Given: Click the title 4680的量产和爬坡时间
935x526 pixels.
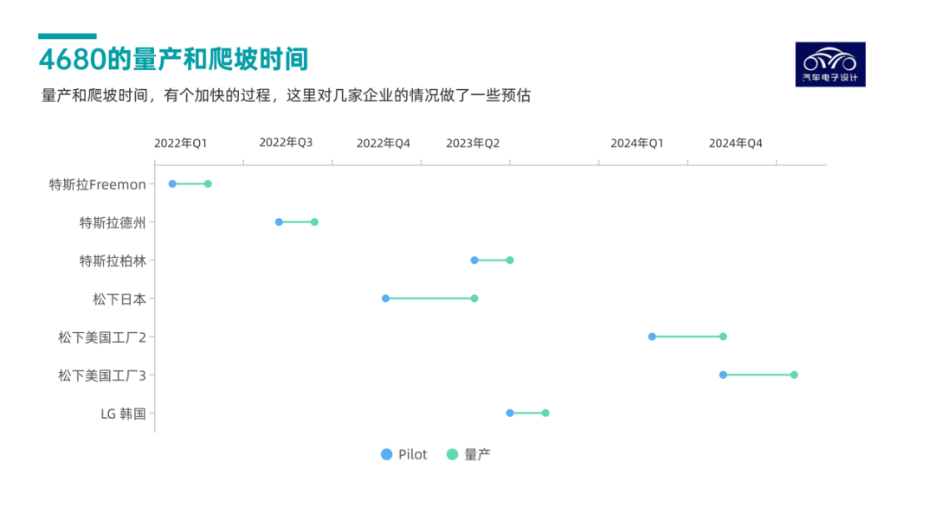Looking at the screenshot, I should coord(174,60).
